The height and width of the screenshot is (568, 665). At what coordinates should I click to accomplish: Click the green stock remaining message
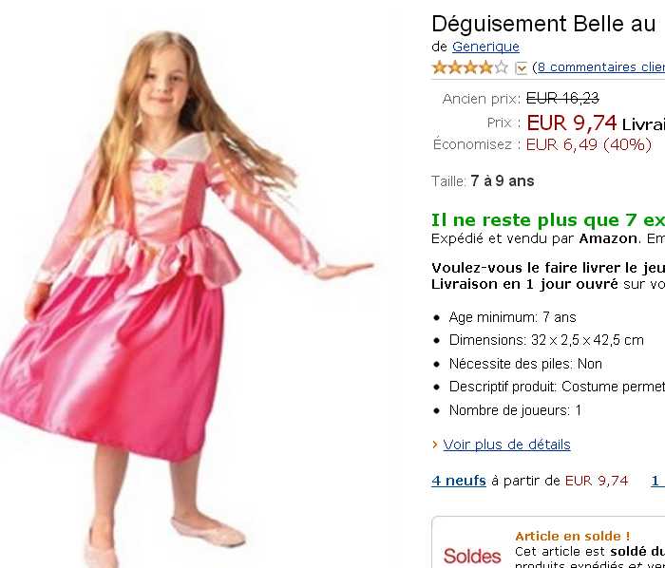[x=548, y=220]
